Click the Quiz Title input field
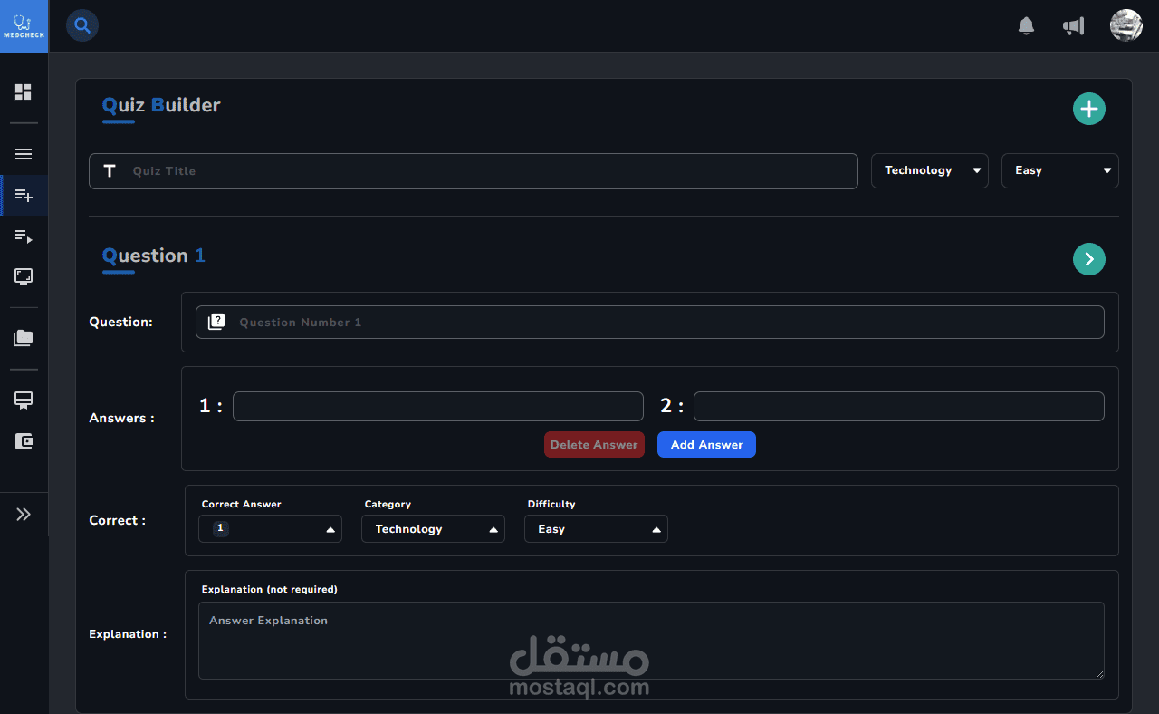1159x714 pixels. (x=474, y=171)
